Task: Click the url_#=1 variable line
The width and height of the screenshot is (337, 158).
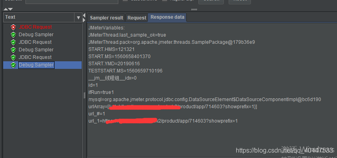Action: (97, 114)
